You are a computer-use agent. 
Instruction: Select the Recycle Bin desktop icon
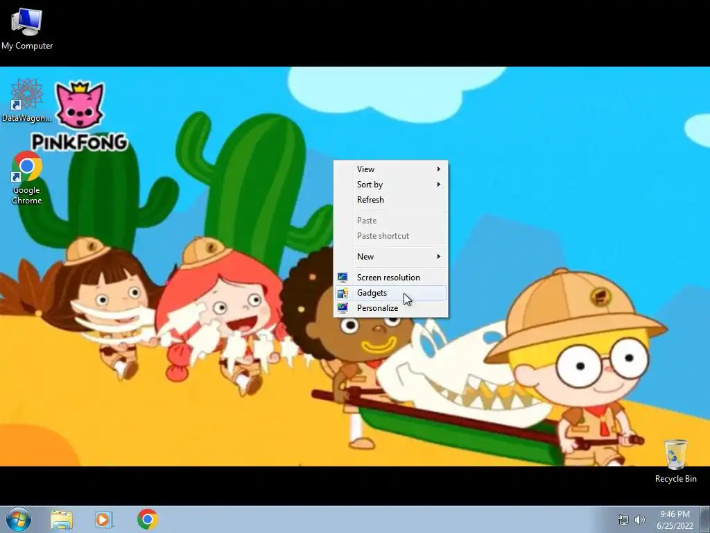[675, 461]
